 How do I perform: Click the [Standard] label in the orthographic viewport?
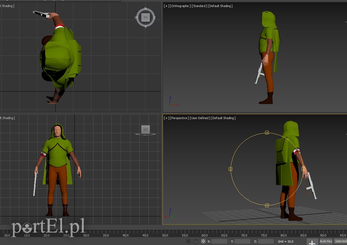click(199, 6)
